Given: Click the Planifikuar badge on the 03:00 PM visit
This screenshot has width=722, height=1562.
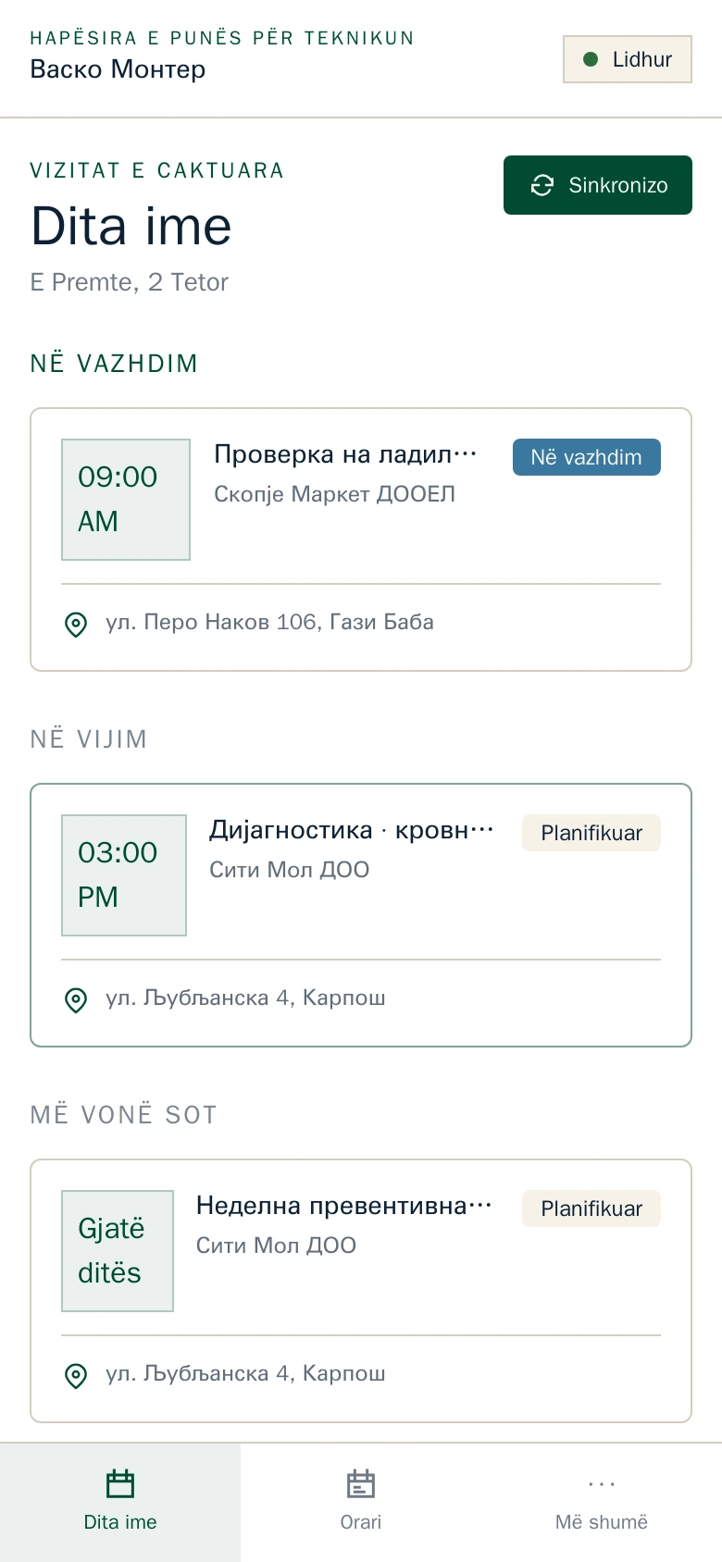Looking at the screenshot, I should tap(591, 833).
